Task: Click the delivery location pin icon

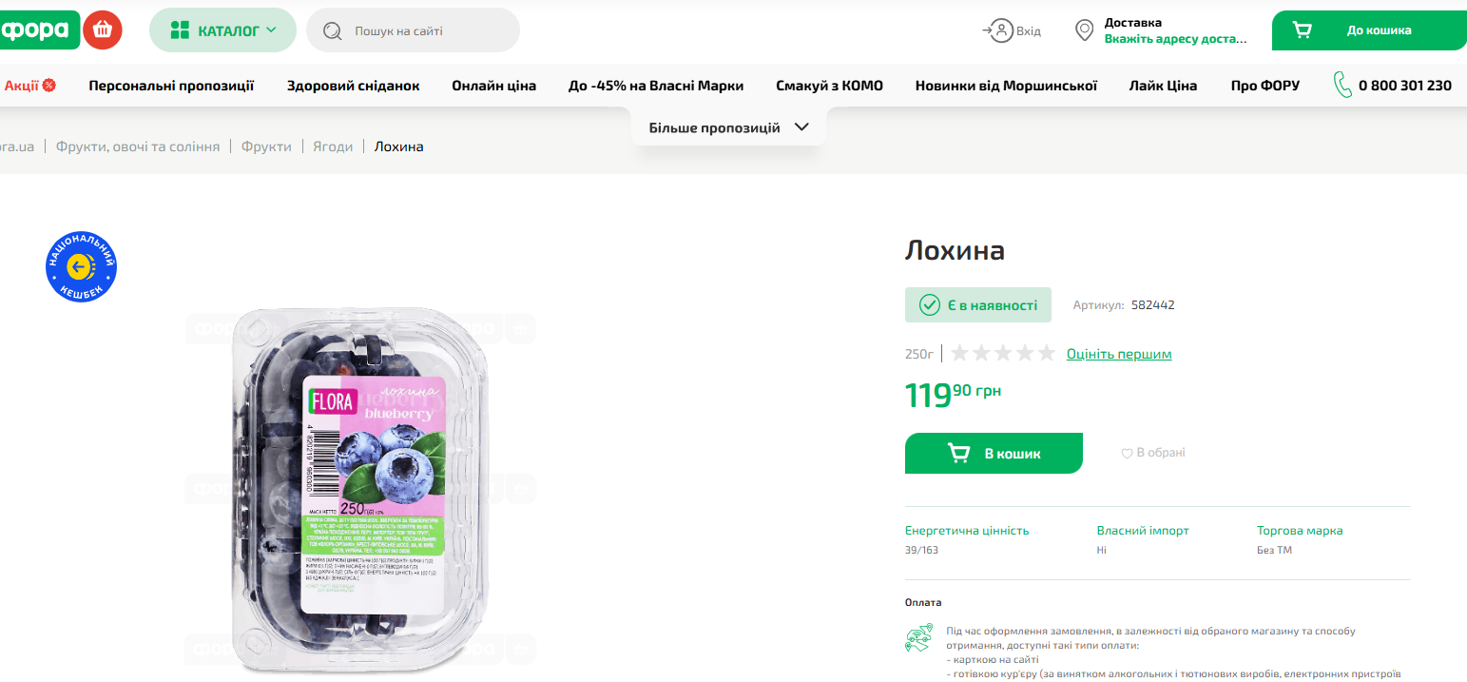Action: point(1084,30)
